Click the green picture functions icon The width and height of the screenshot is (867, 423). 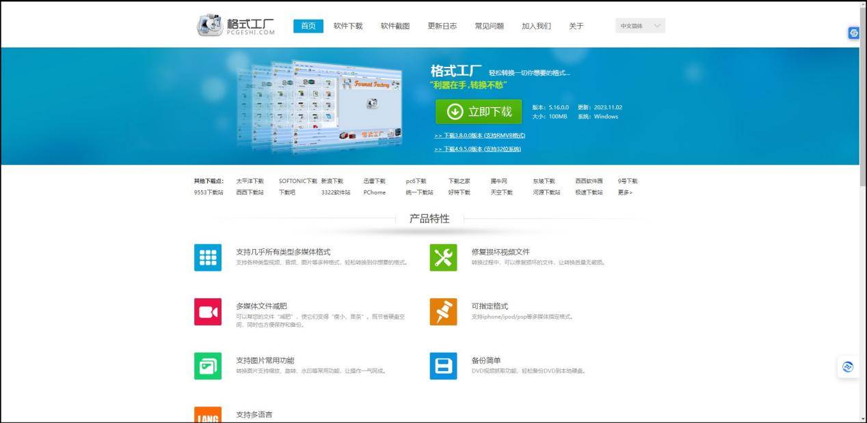coord(208,366)
